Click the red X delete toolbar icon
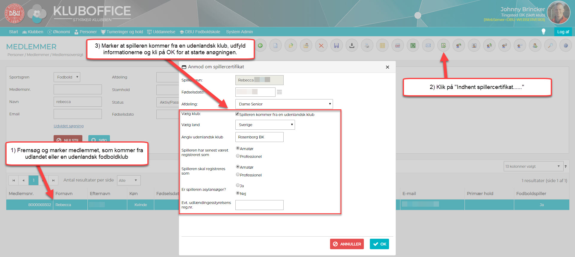 (321, 46)
